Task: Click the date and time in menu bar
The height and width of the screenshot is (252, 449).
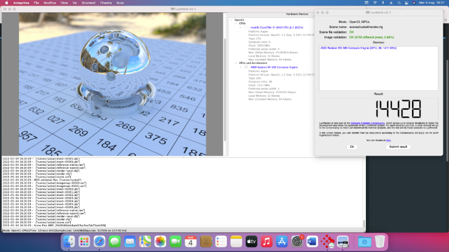Action: 432,3
